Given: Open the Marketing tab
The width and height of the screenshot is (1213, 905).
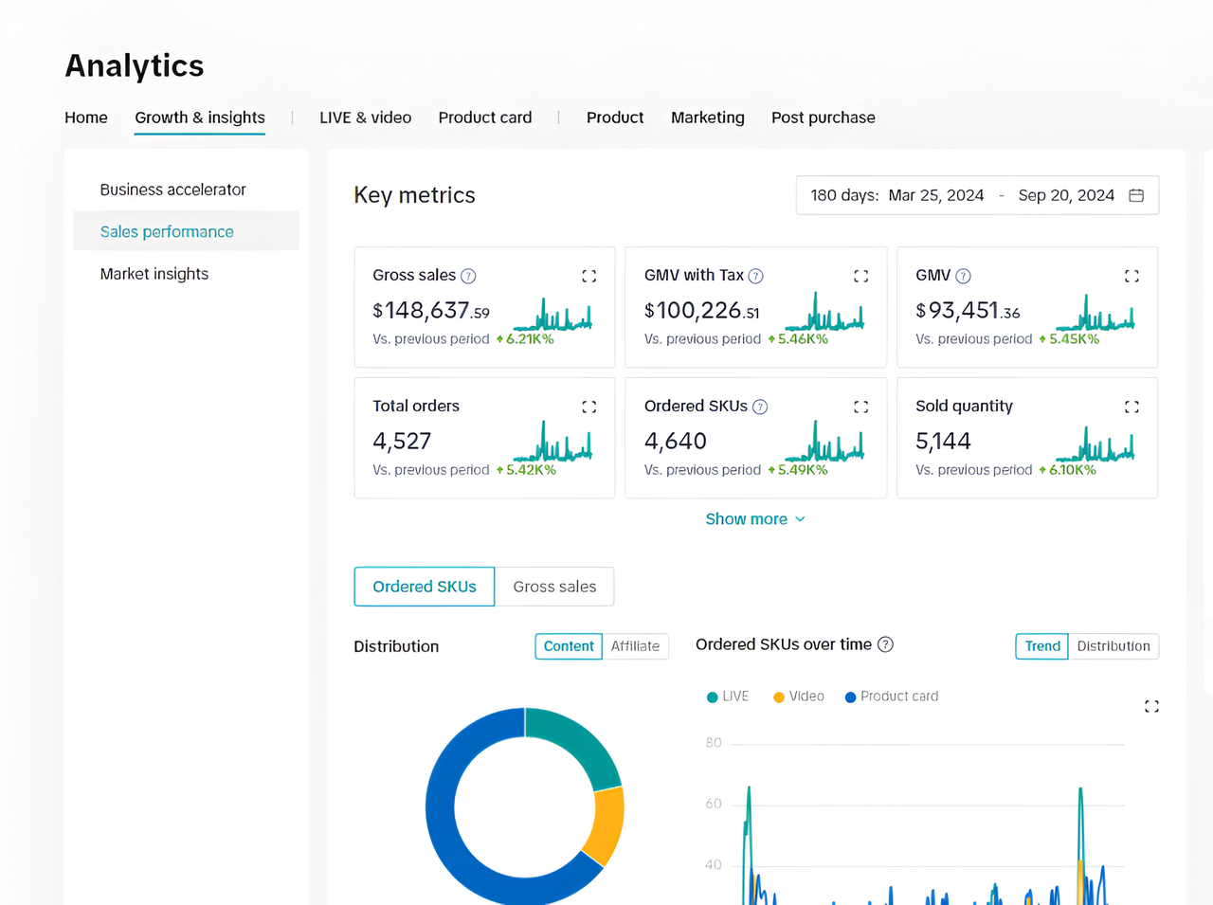Looking at the screenshot, I should [708, 118].
